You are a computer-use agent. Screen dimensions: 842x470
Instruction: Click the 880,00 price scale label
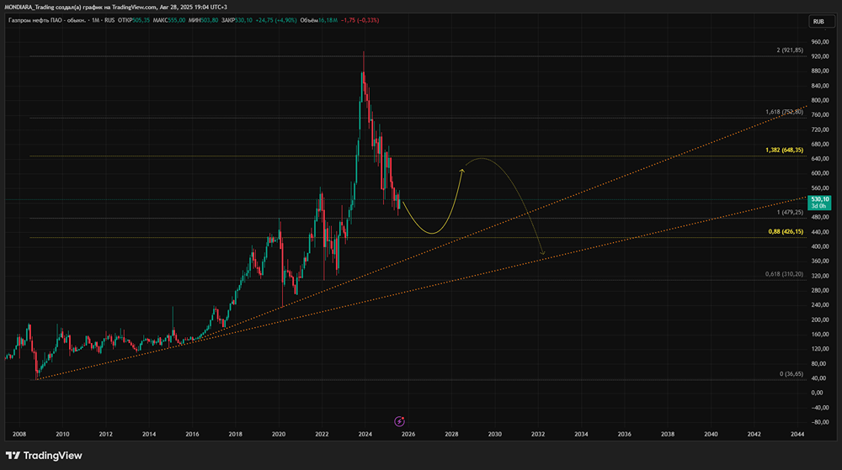820,71
